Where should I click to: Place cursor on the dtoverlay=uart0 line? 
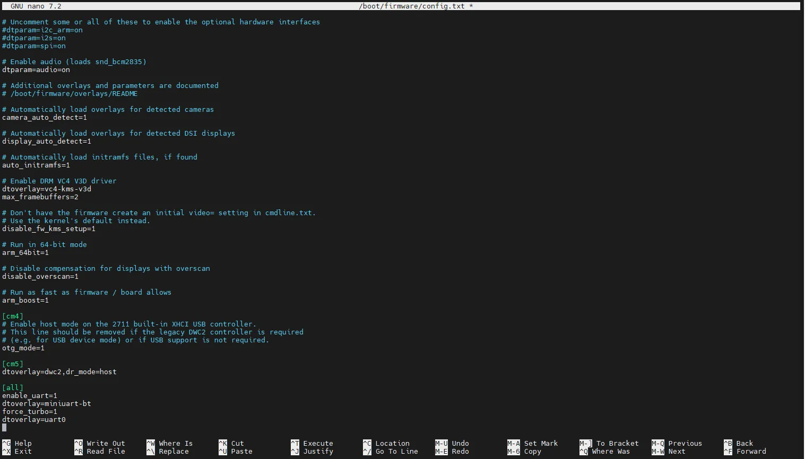[34, 420]
